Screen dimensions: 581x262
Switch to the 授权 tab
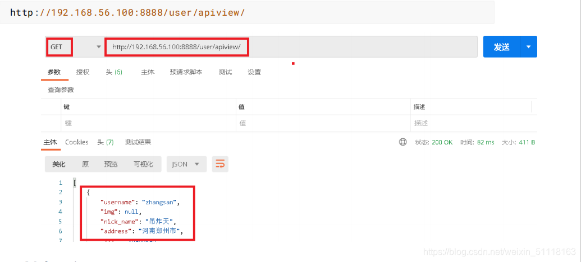(83, 72)
